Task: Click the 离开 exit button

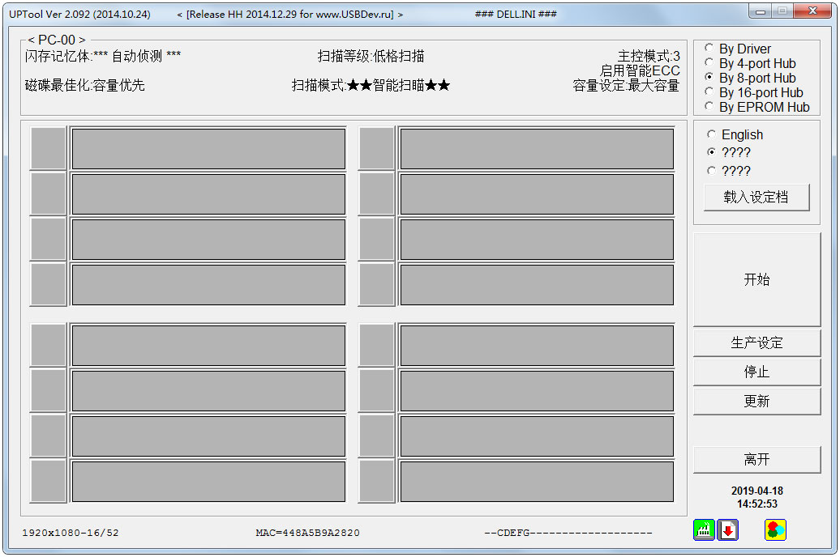Action: (756, 460)
